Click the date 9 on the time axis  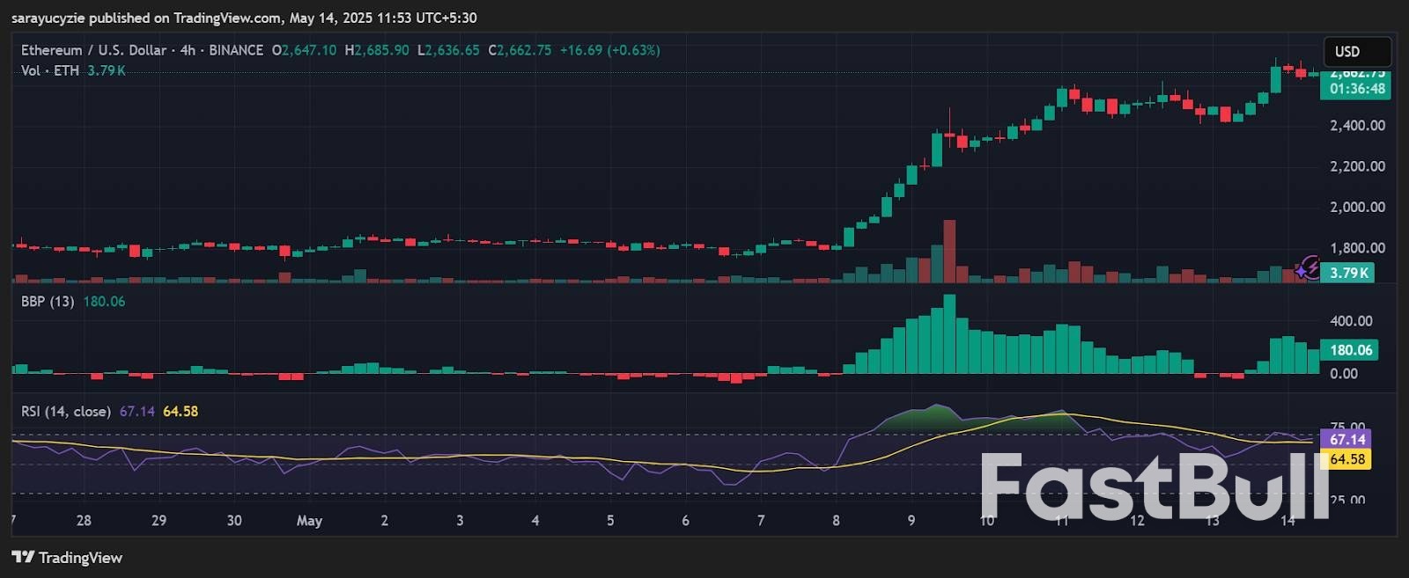[911, 521]
